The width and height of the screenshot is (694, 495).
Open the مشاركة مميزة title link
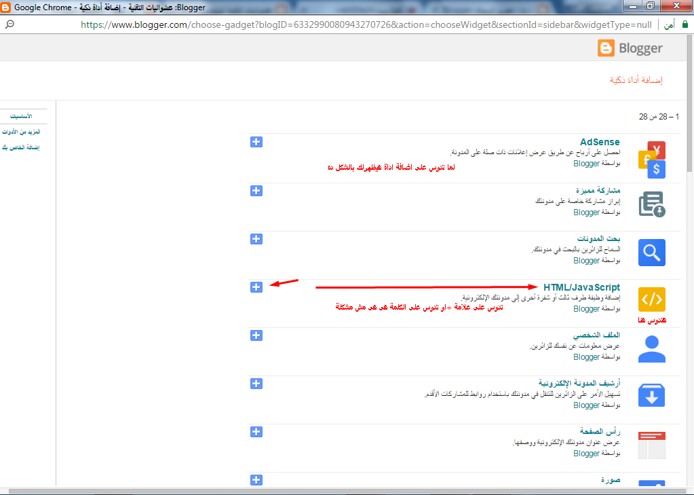(598, 190)
